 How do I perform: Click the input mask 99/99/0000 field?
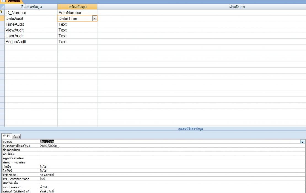172,146
